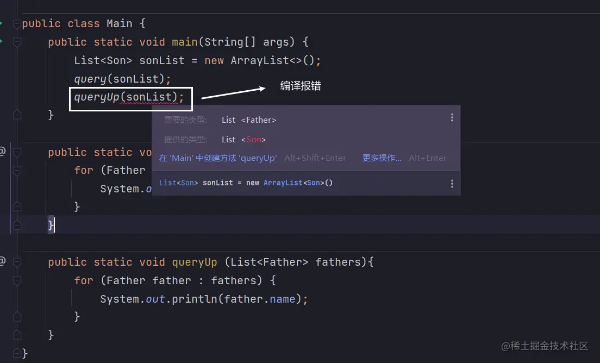Click the fold end marker on the caret line brace
Screen dimensions: 600x363
[17, 225]
